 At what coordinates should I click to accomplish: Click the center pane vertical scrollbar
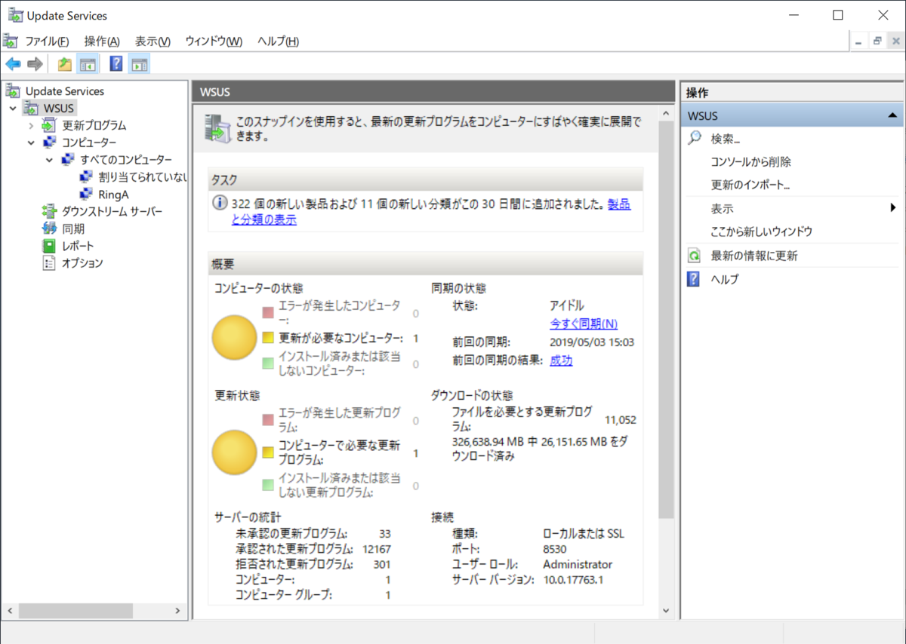click(665, 318)
